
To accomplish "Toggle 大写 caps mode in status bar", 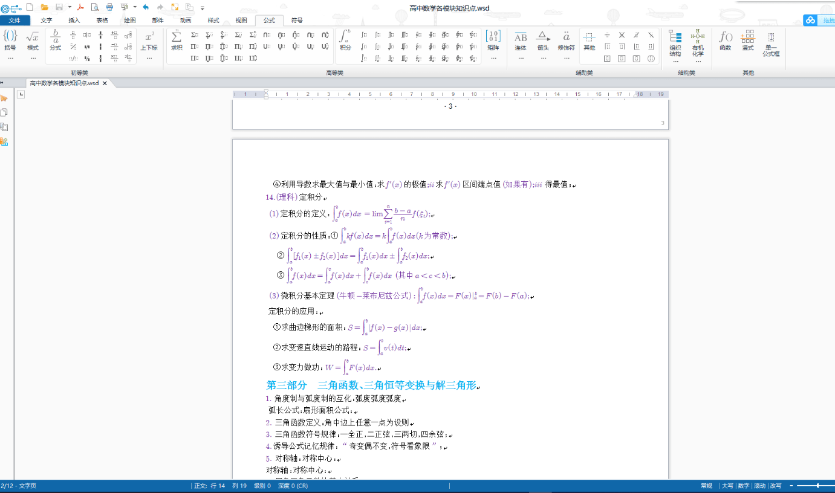I will pos(727,486).
